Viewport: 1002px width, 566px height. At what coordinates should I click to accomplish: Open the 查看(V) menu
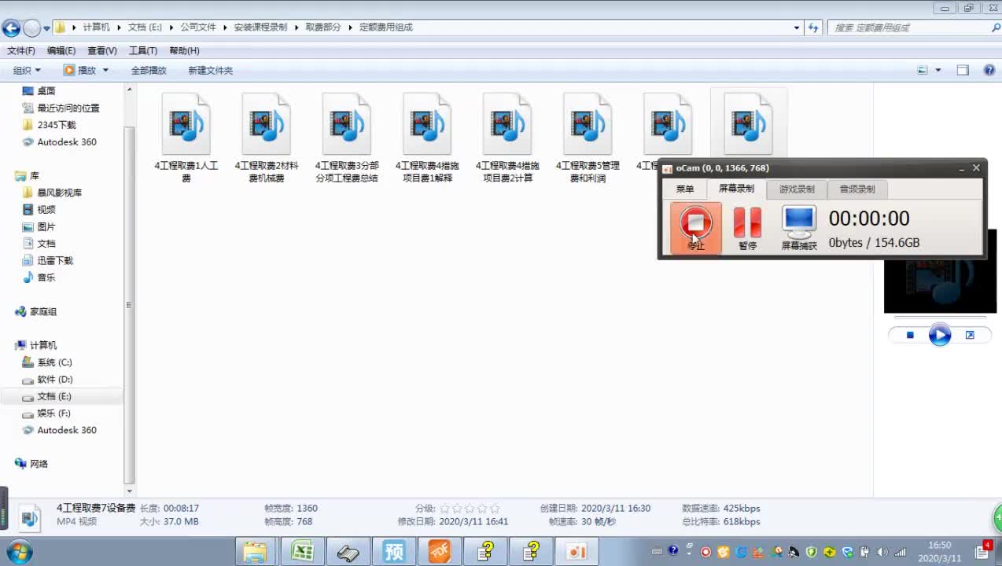[102, 50]
